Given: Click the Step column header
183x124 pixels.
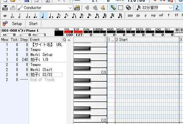Looking at the screenshot, I should [x=24, y=40].
